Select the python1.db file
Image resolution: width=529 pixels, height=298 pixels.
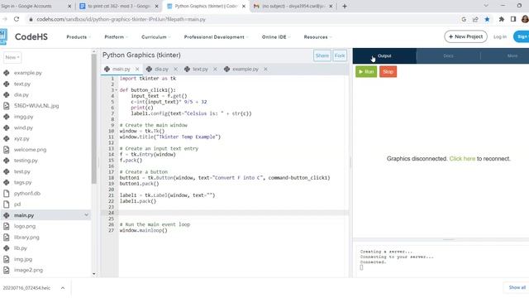(27, 193)
